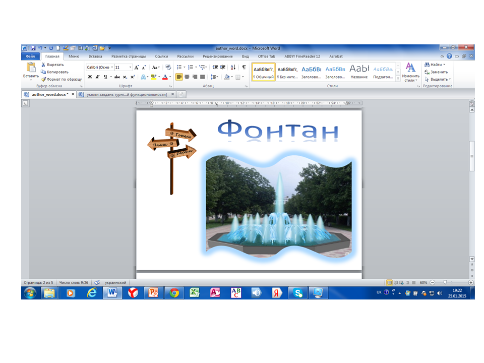Select justify alignment button
This screenshot has width=484, height=363.
pos(203,77)
